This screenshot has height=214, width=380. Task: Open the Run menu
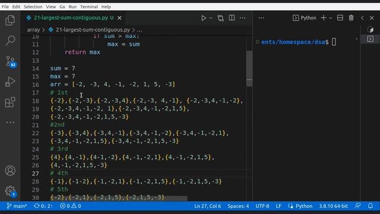tap(72, 7)
